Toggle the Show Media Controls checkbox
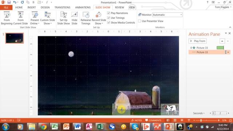This screenshot has width=233, height=131. (108, 23)
